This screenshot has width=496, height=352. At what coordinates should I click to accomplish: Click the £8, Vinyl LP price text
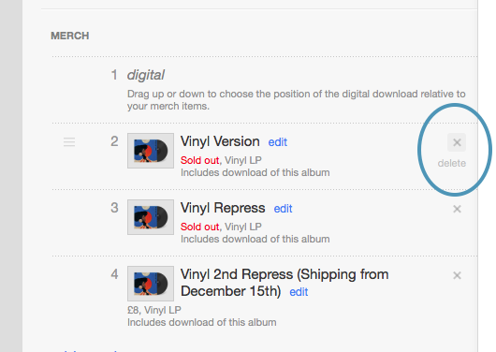(x=154, y=310)
